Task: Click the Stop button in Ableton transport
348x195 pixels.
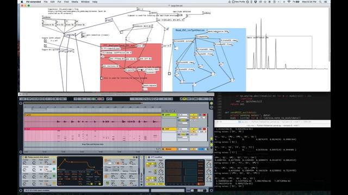Action: pyautogui.click(x=96, y=99)
